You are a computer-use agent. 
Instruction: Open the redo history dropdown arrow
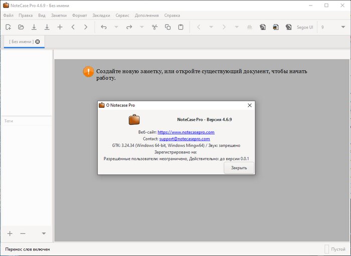coord(142,27)
